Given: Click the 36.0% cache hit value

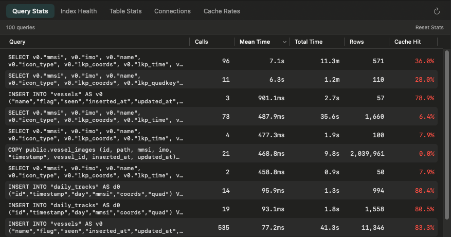Looking at the screenshot, I should tap(425, 61).
